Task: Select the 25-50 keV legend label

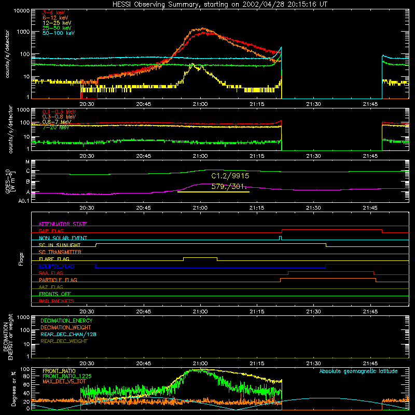Action: (57, 28)
